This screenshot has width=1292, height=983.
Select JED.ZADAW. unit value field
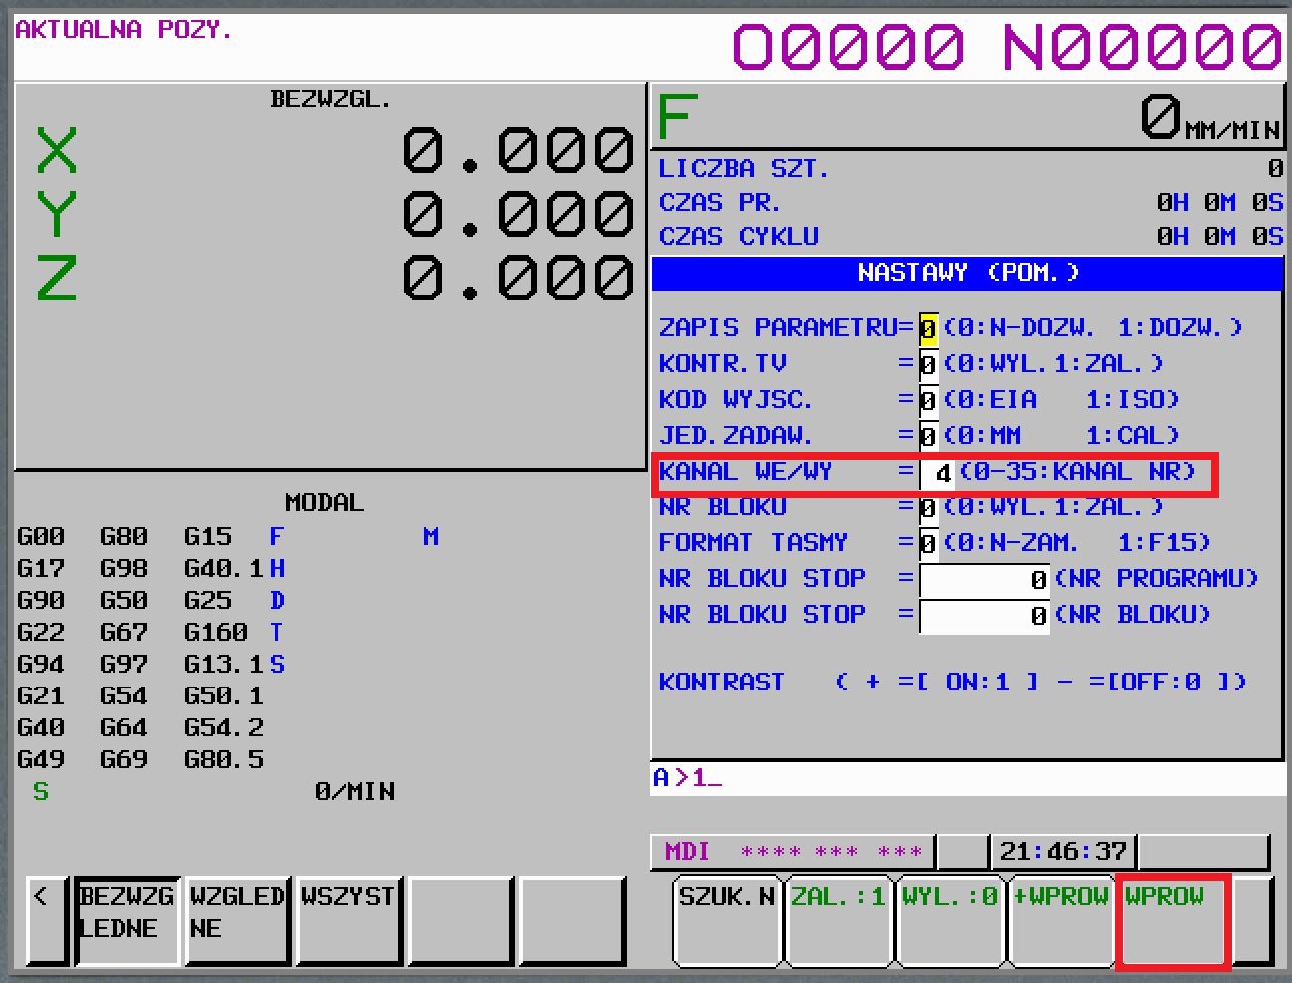[x=927, y=437]
